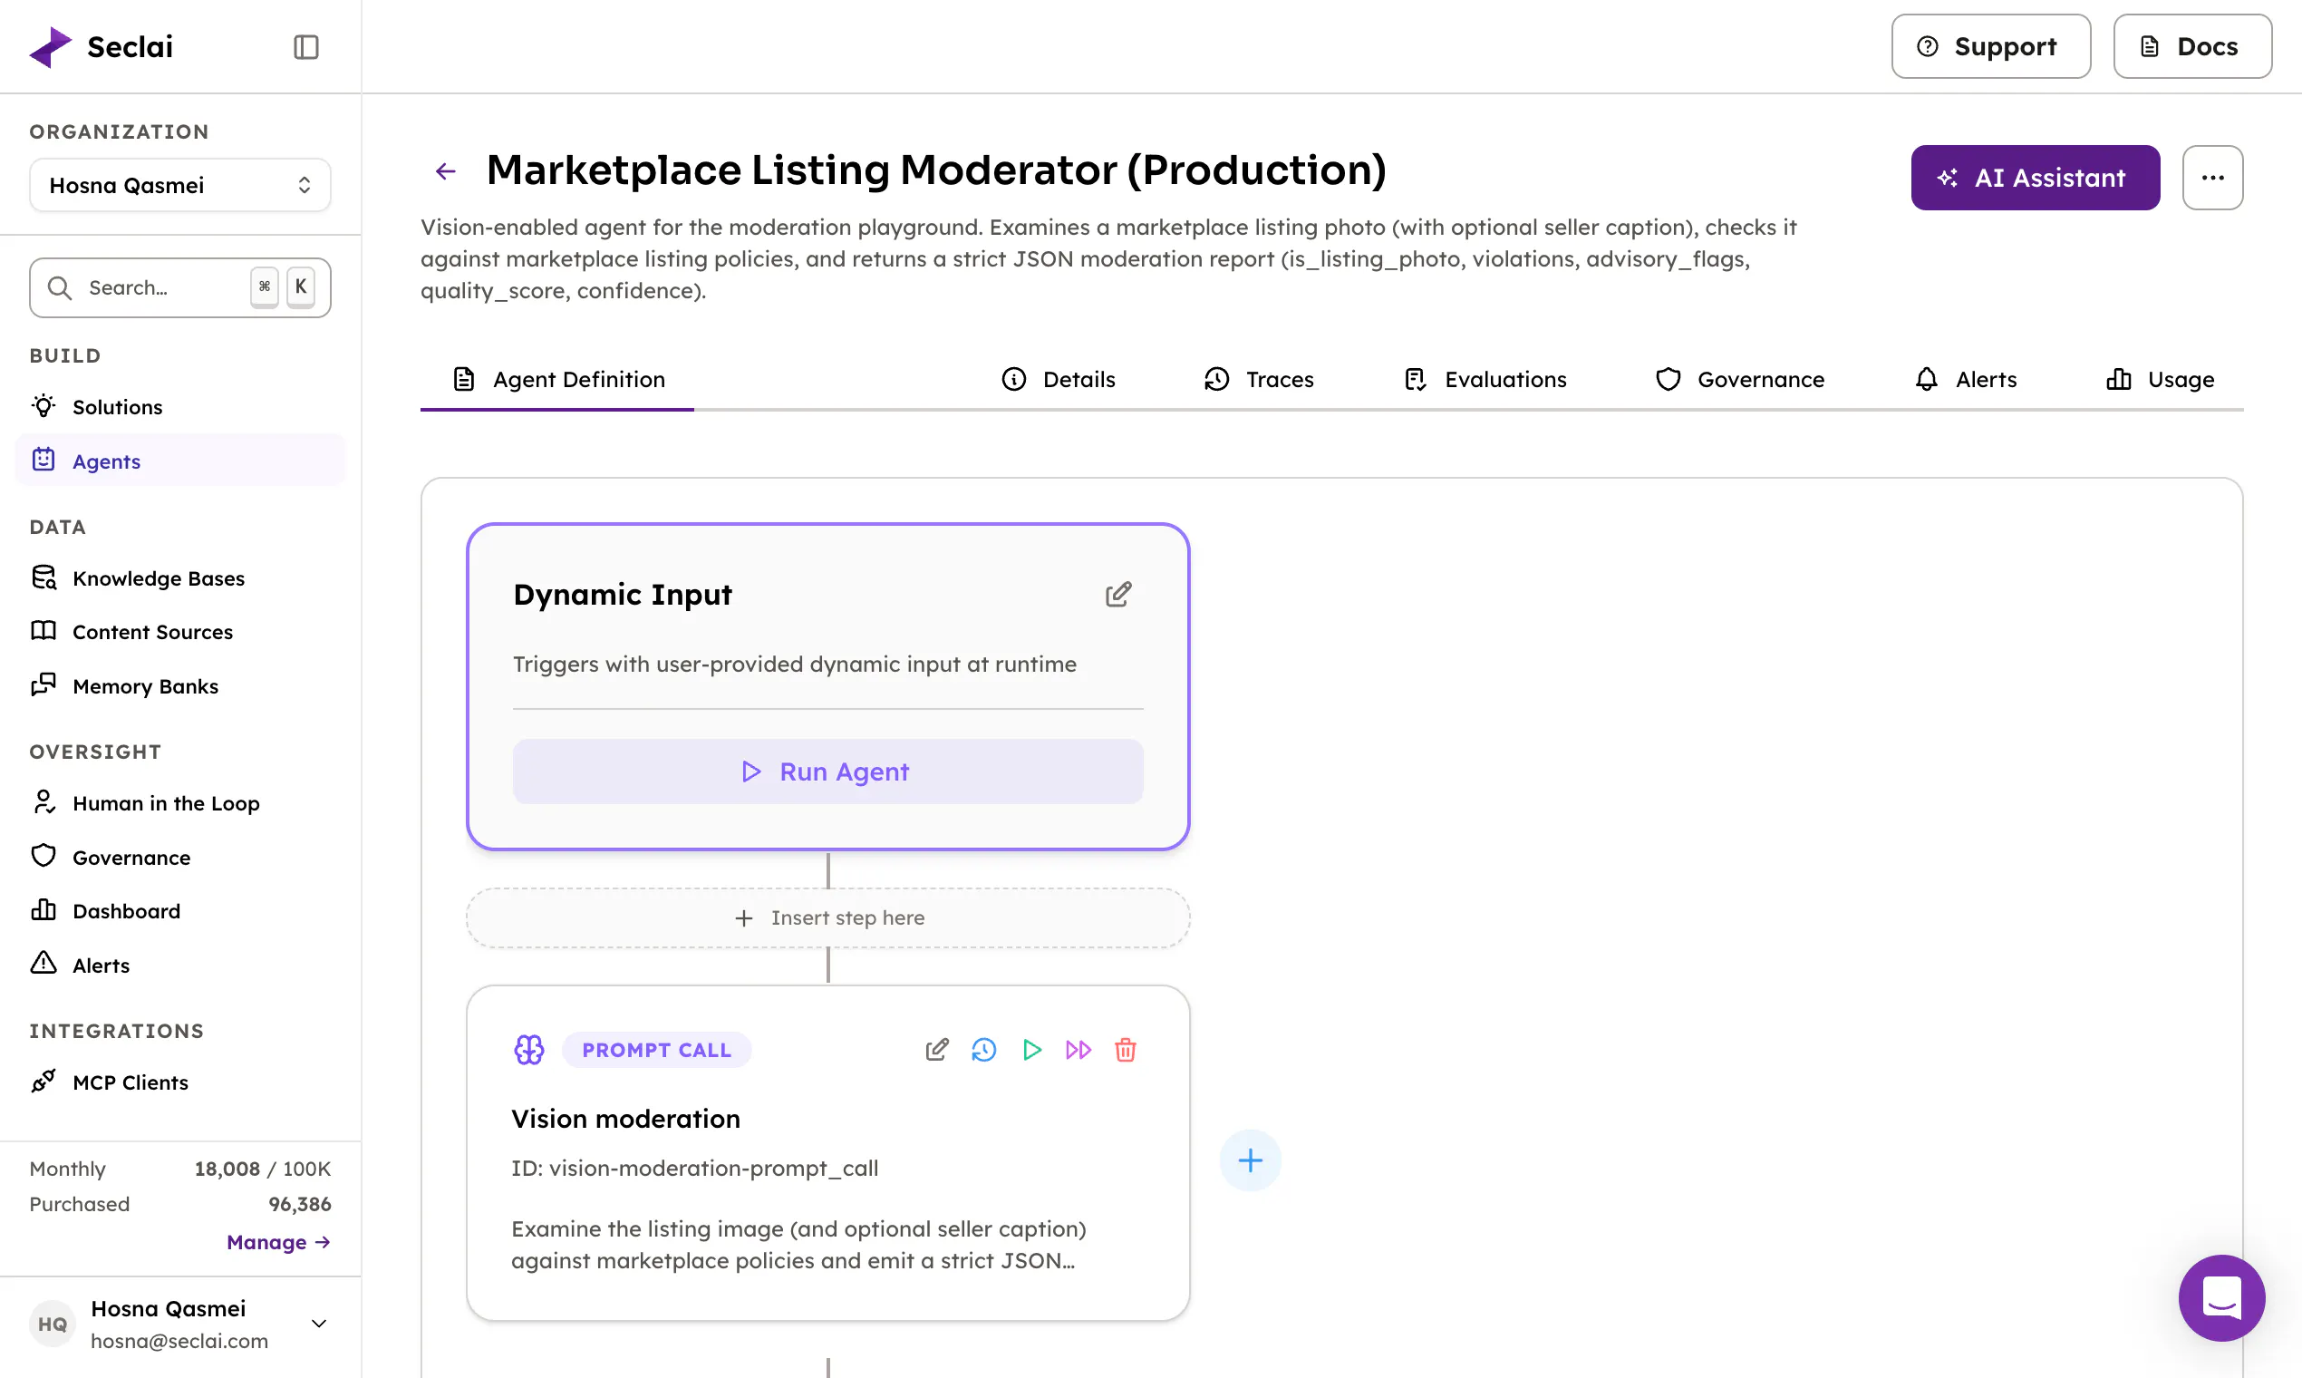Open the Governance tab

click(1740, 379)
